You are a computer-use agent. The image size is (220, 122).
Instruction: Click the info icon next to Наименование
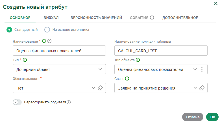pos(44,41)
